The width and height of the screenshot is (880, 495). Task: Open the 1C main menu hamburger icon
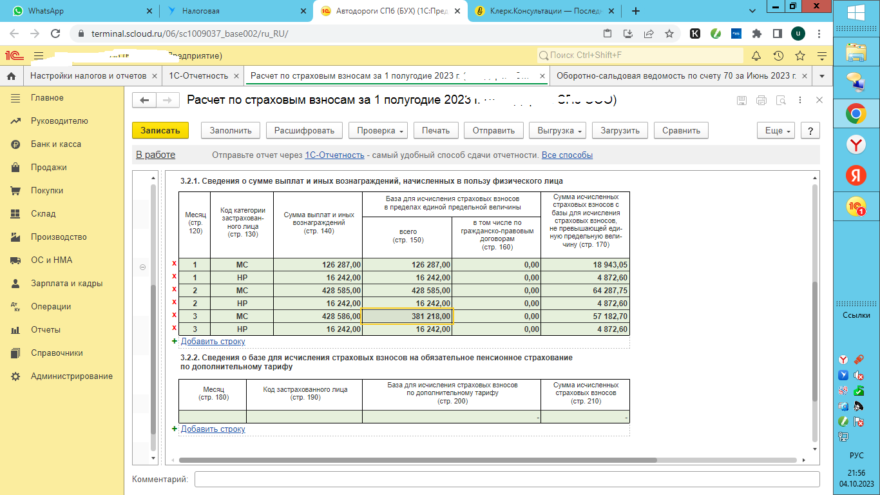point(39,55)
